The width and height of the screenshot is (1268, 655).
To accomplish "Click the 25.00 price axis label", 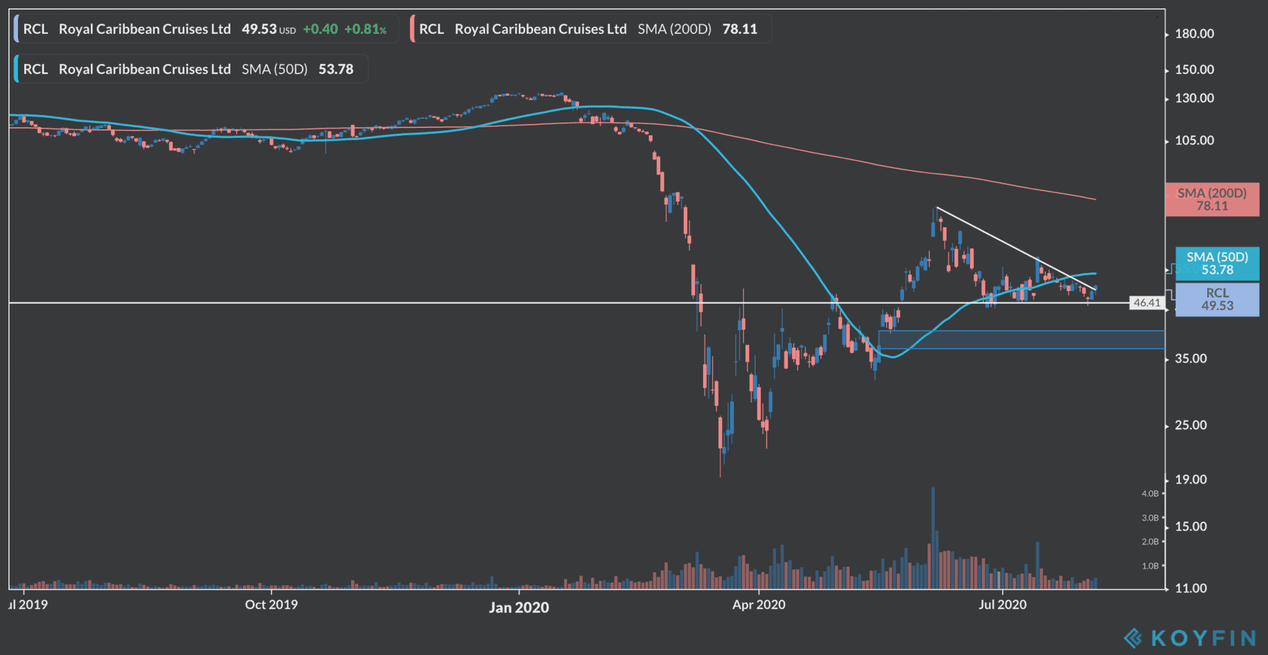I will (1191, 425).
